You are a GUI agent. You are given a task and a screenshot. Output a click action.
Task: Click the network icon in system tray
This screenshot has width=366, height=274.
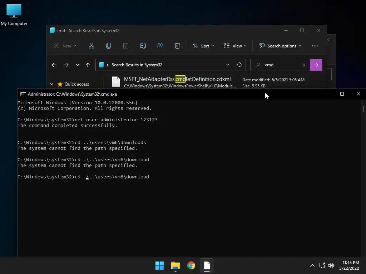point(322,265)
